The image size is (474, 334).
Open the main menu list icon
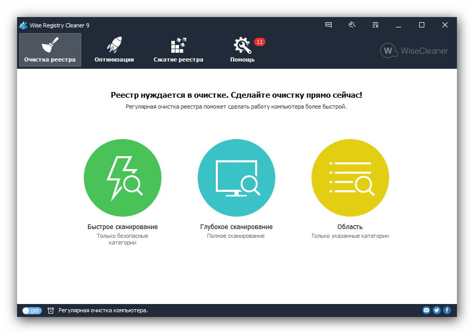pos(375,24)
